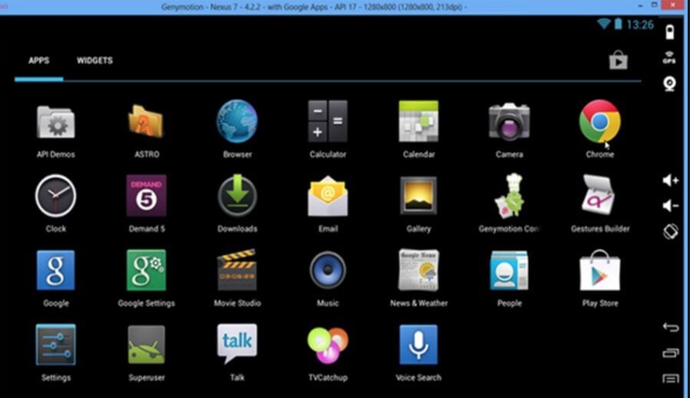Tap the Genymotion back button
Viewport: 690px width, 398px height.
pyautogui.click(x=671, y=327)
